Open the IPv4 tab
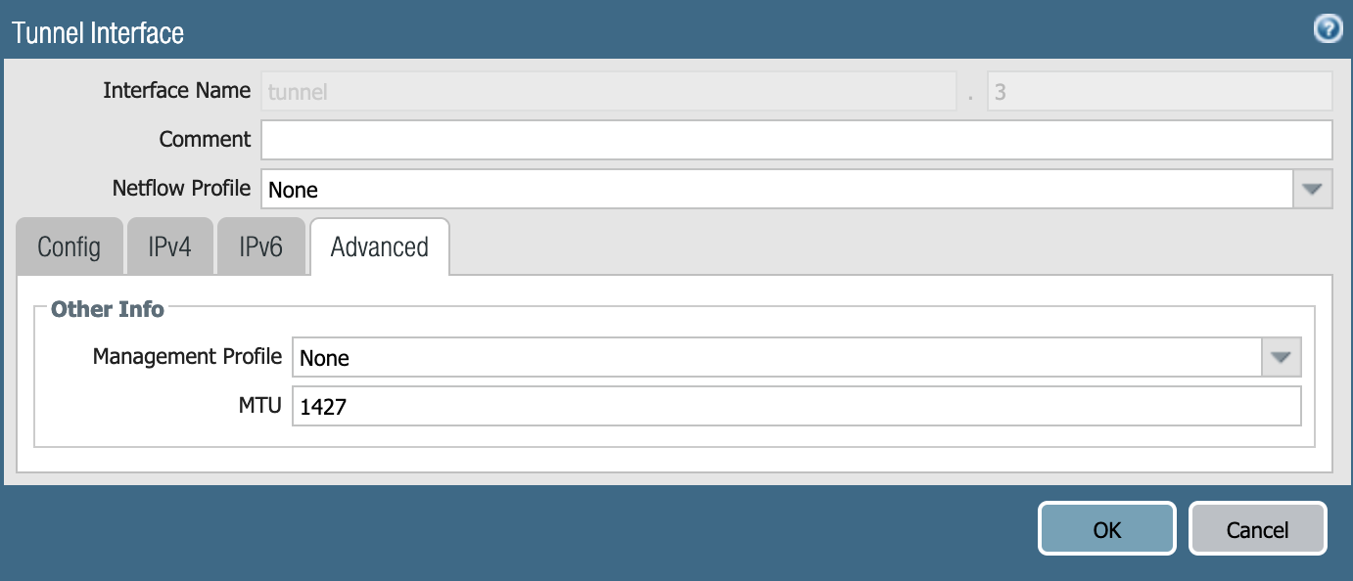Image resolution: width=1353 pixels, height=581 pixels. point(169,246)
